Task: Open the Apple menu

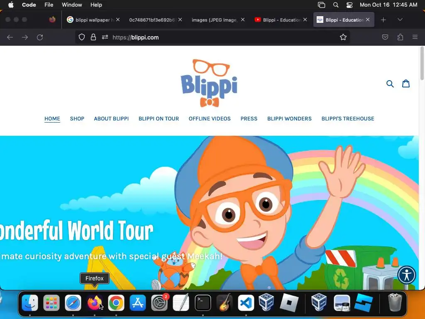Action: tap(11, 5)
